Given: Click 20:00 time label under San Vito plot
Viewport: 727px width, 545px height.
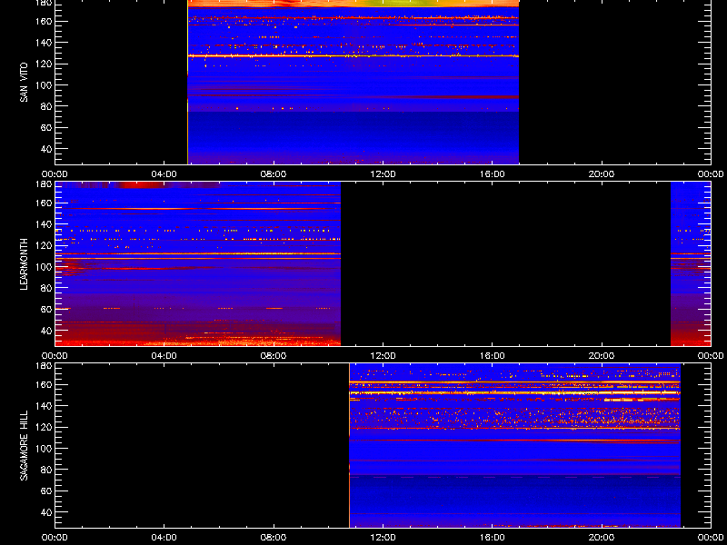Looking at the screenshot, I should (602, 174).
